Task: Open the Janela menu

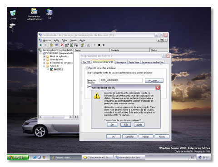Action: coord(73,40)
